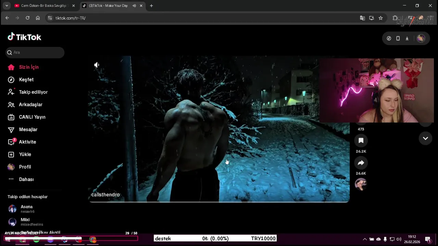Open the tab search dropdown

pos(7,5)
